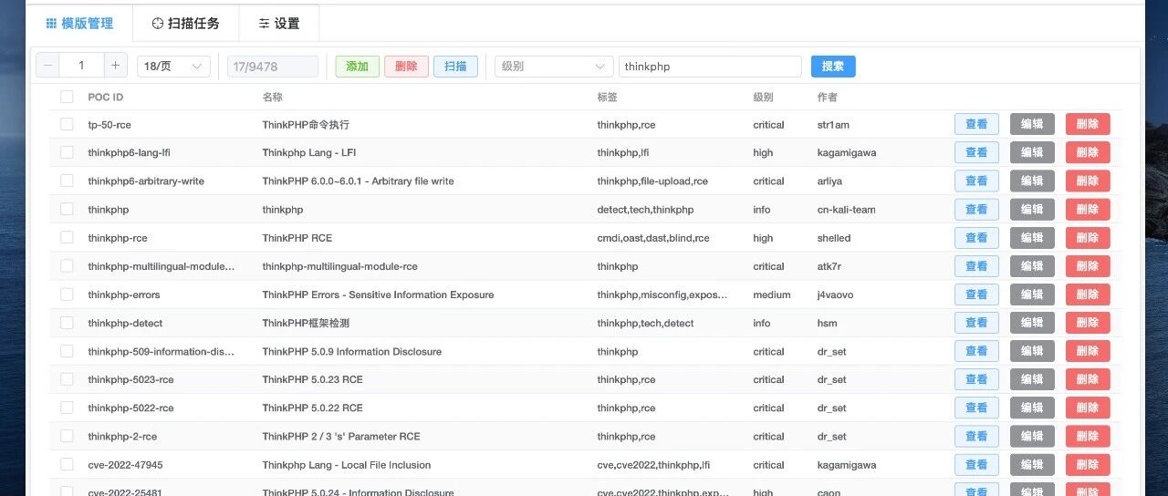Delete the cve-2022-47945 row
This screenshot has height=496, width=1168.
tap(1088, 465)
